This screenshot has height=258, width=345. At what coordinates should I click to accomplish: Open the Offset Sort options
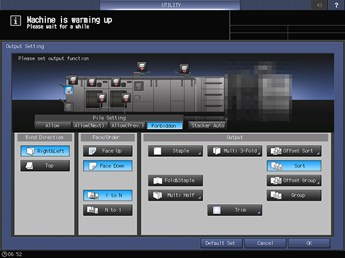pyautogui.click(x=294, y=151)
